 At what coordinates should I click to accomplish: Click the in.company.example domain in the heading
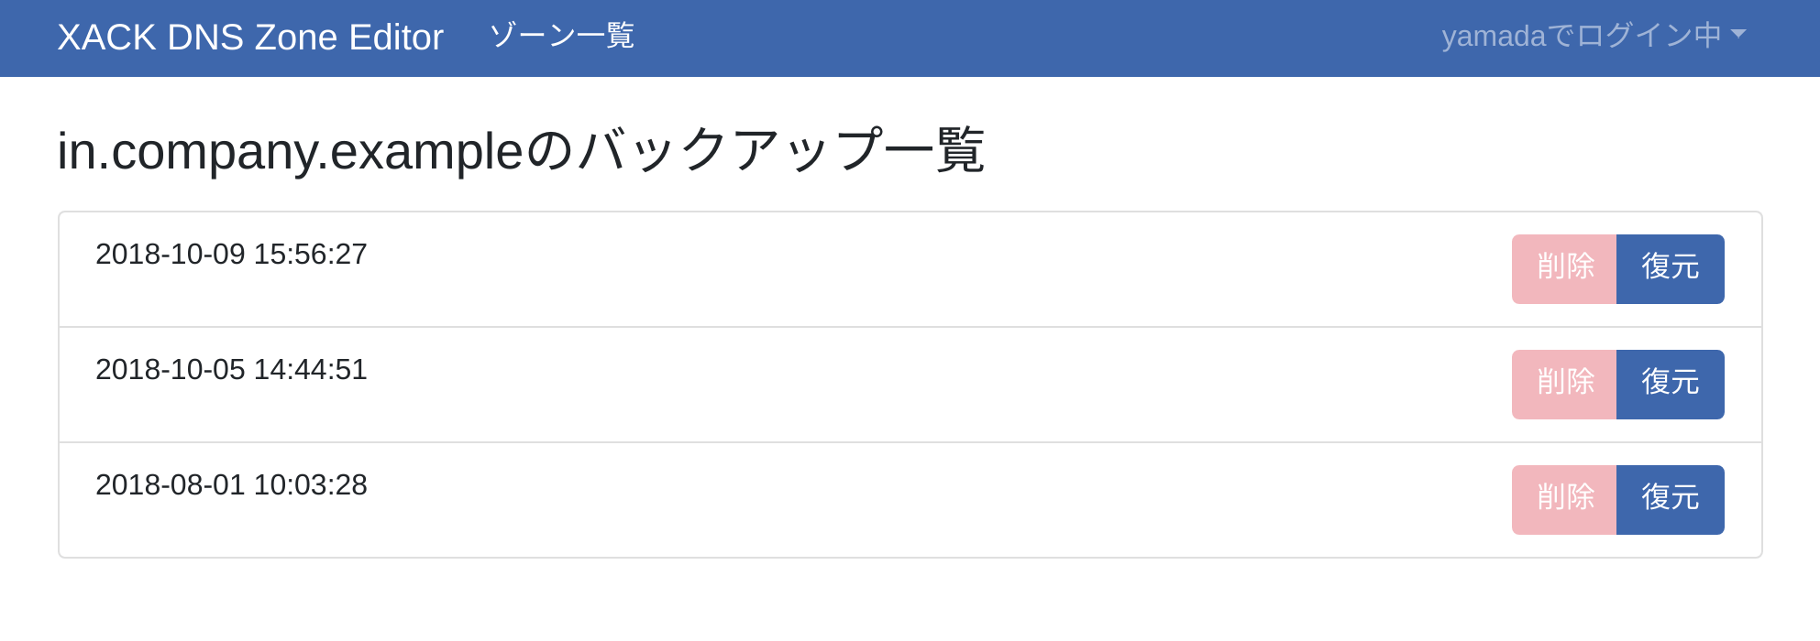(x=290, y=151)
